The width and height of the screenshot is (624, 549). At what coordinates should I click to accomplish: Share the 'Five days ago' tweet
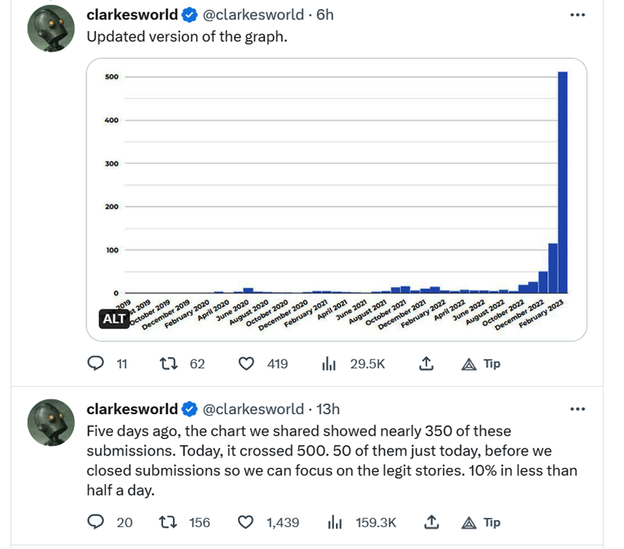tap(426, 522)
